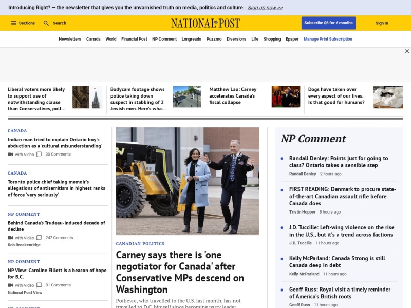
Task: Click the National Post logo
Action: (x=206, y=23)
